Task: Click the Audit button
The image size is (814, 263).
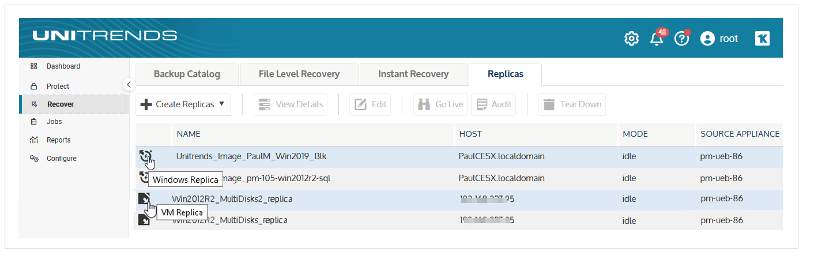Action: (493, 104)
